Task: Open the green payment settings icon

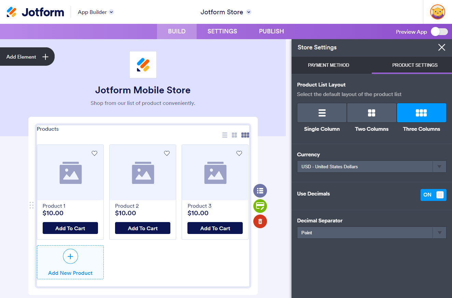Action: pyautogui.click(x=260, y=206)
